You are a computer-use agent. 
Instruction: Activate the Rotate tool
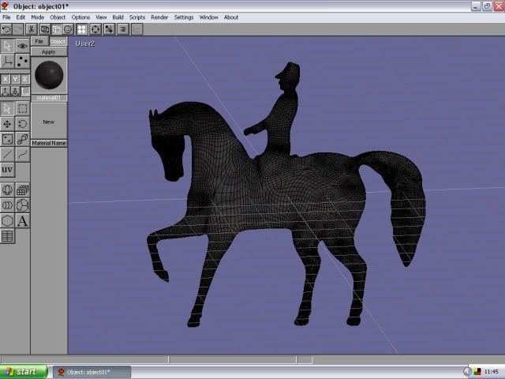click(22, 124)
